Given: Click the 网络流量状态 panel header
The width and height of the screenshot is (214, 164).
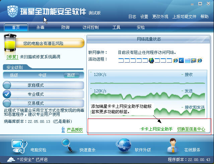Looking at the screenshot, I should point(148,39).
